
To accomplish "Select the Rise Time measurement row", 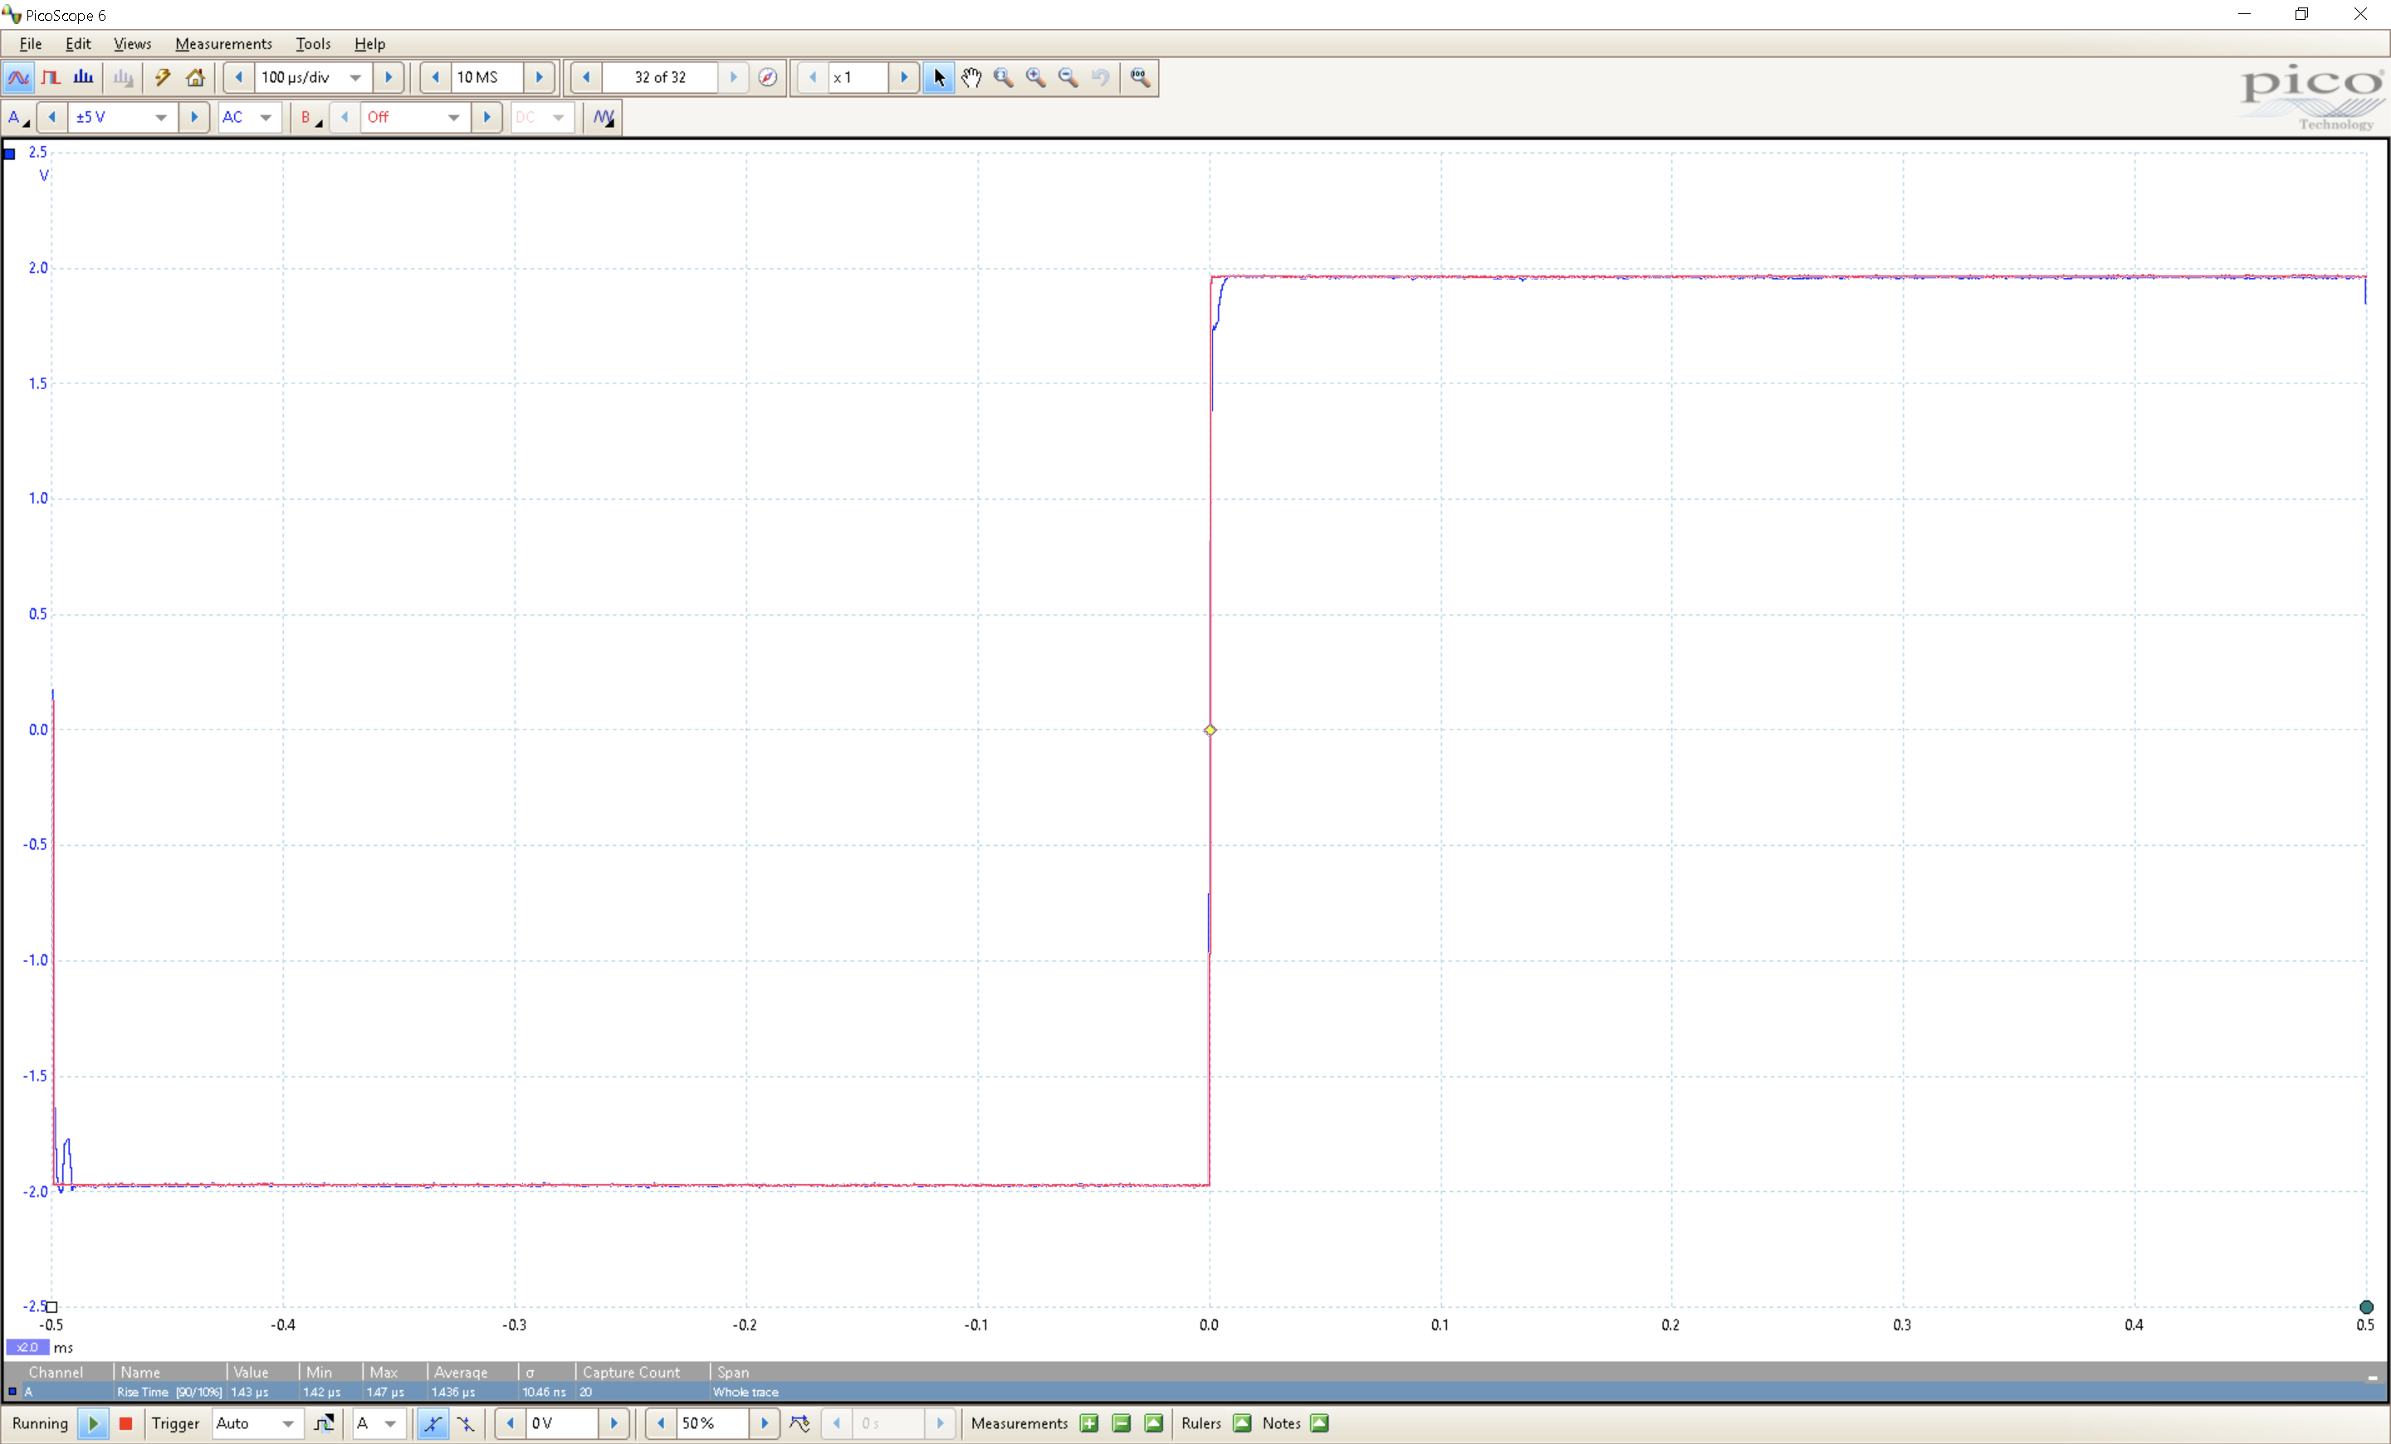I will pos(1195,1393).
